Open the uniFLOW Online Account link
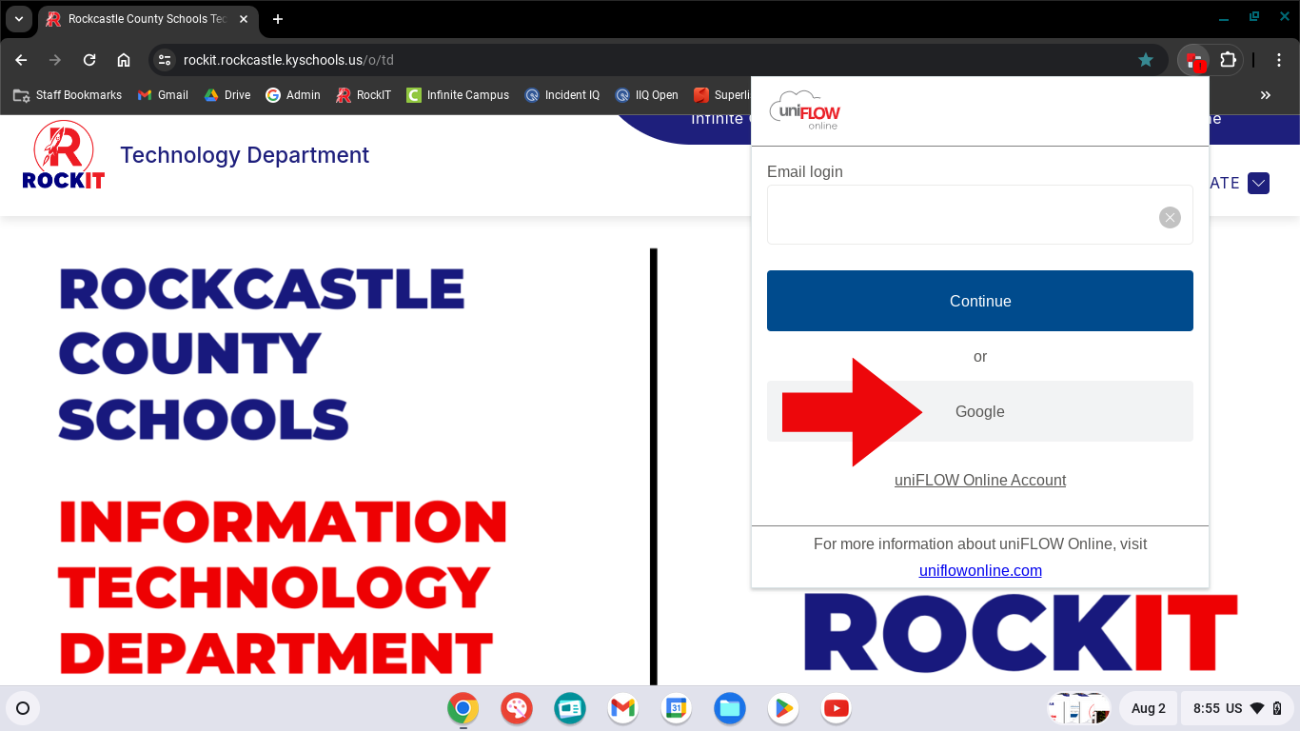The width and height of the screenshot is (1300, 731). click(x=980, y=480)
